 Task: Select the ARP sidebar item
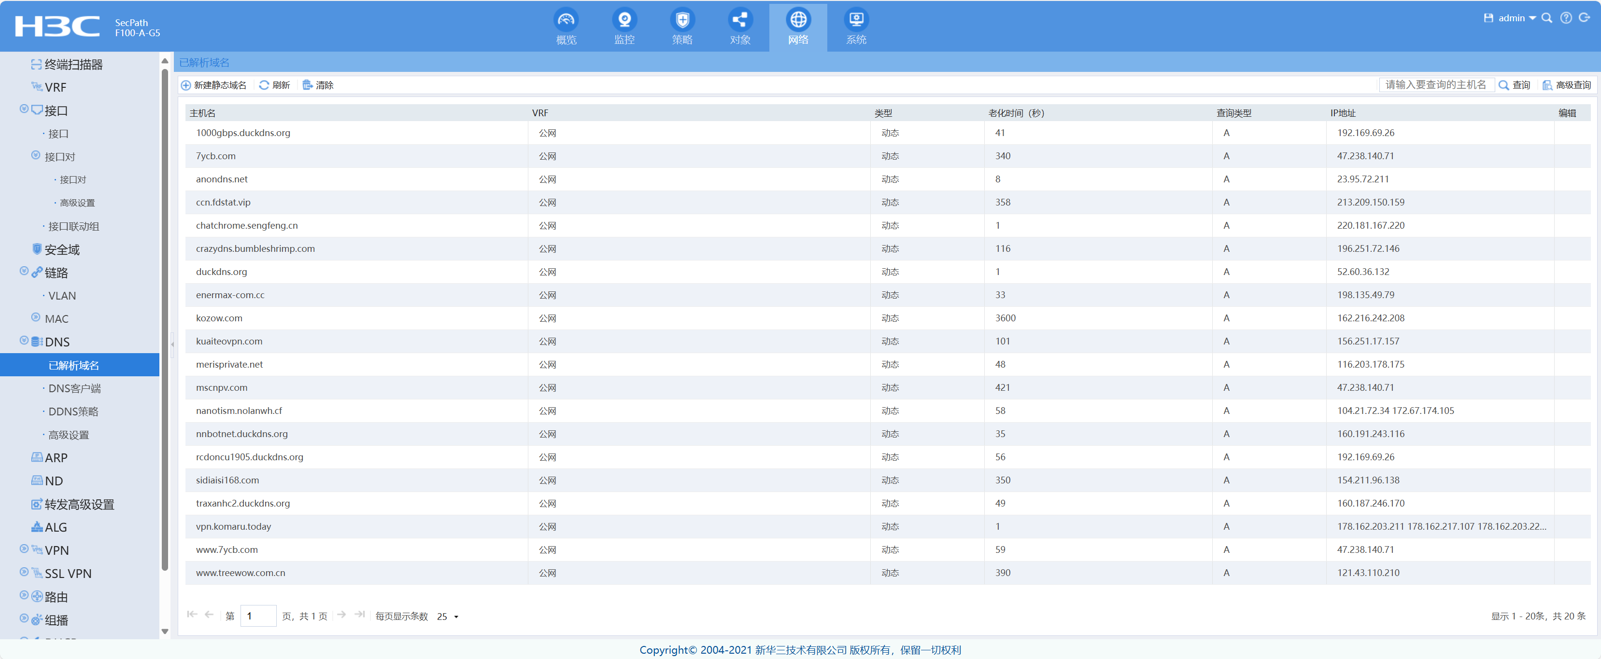(x=56, y=458)
